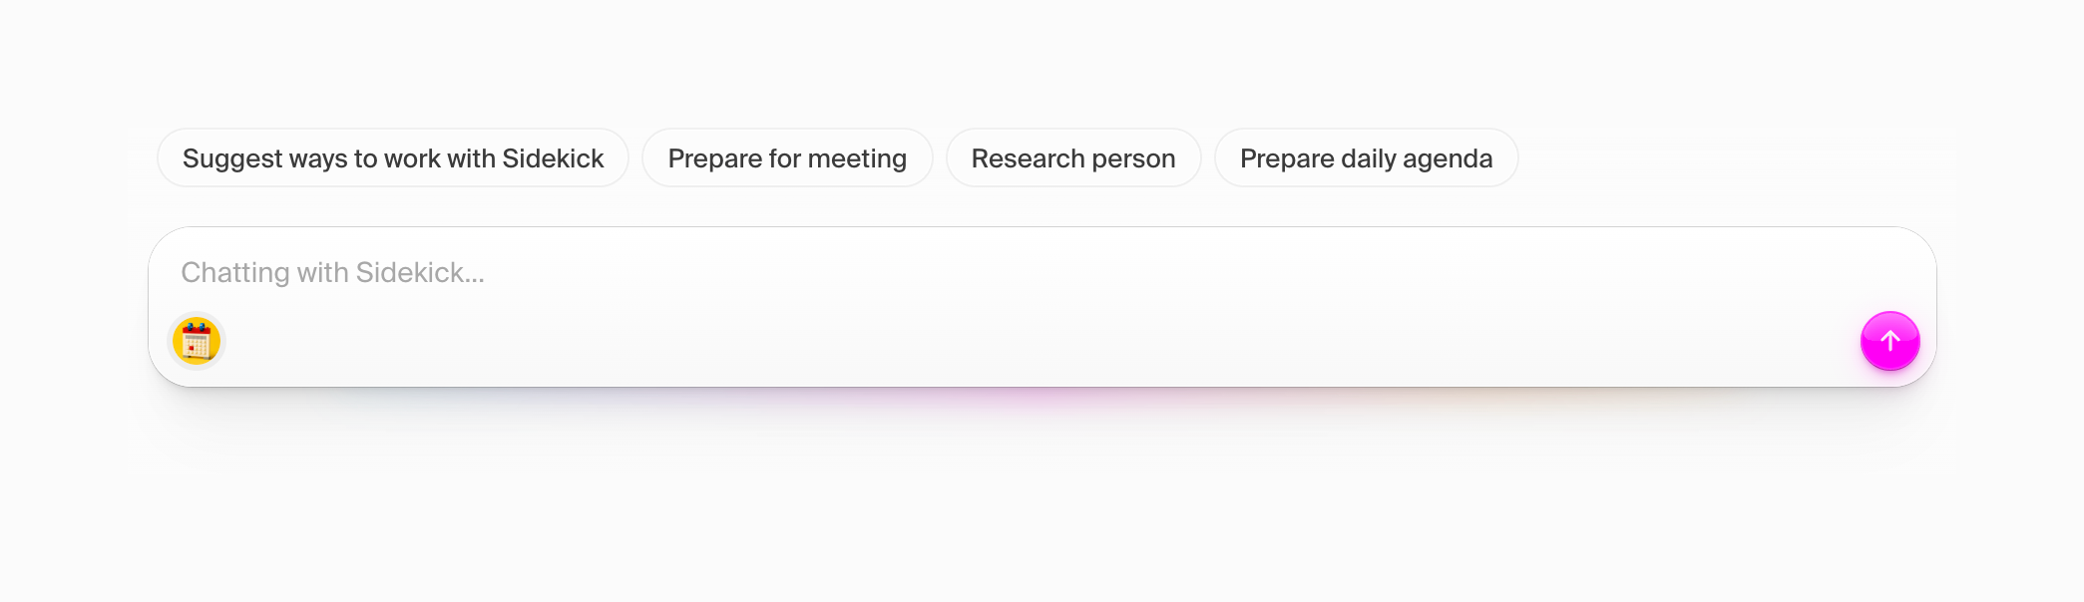This screenshot has height=602, width=2084.
Task: Tap the calendar emoji button below placeholder
Action: point(197,342)
